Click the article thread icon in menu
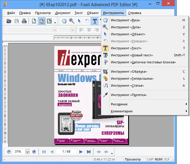 click(x=106, y=86)
